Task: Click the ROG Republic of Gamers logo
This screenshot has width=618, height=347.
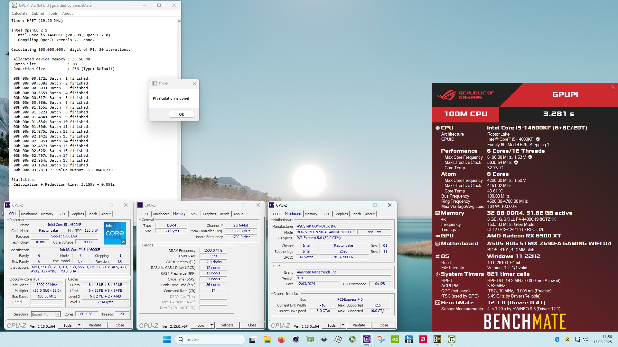Action: (465, 95)
